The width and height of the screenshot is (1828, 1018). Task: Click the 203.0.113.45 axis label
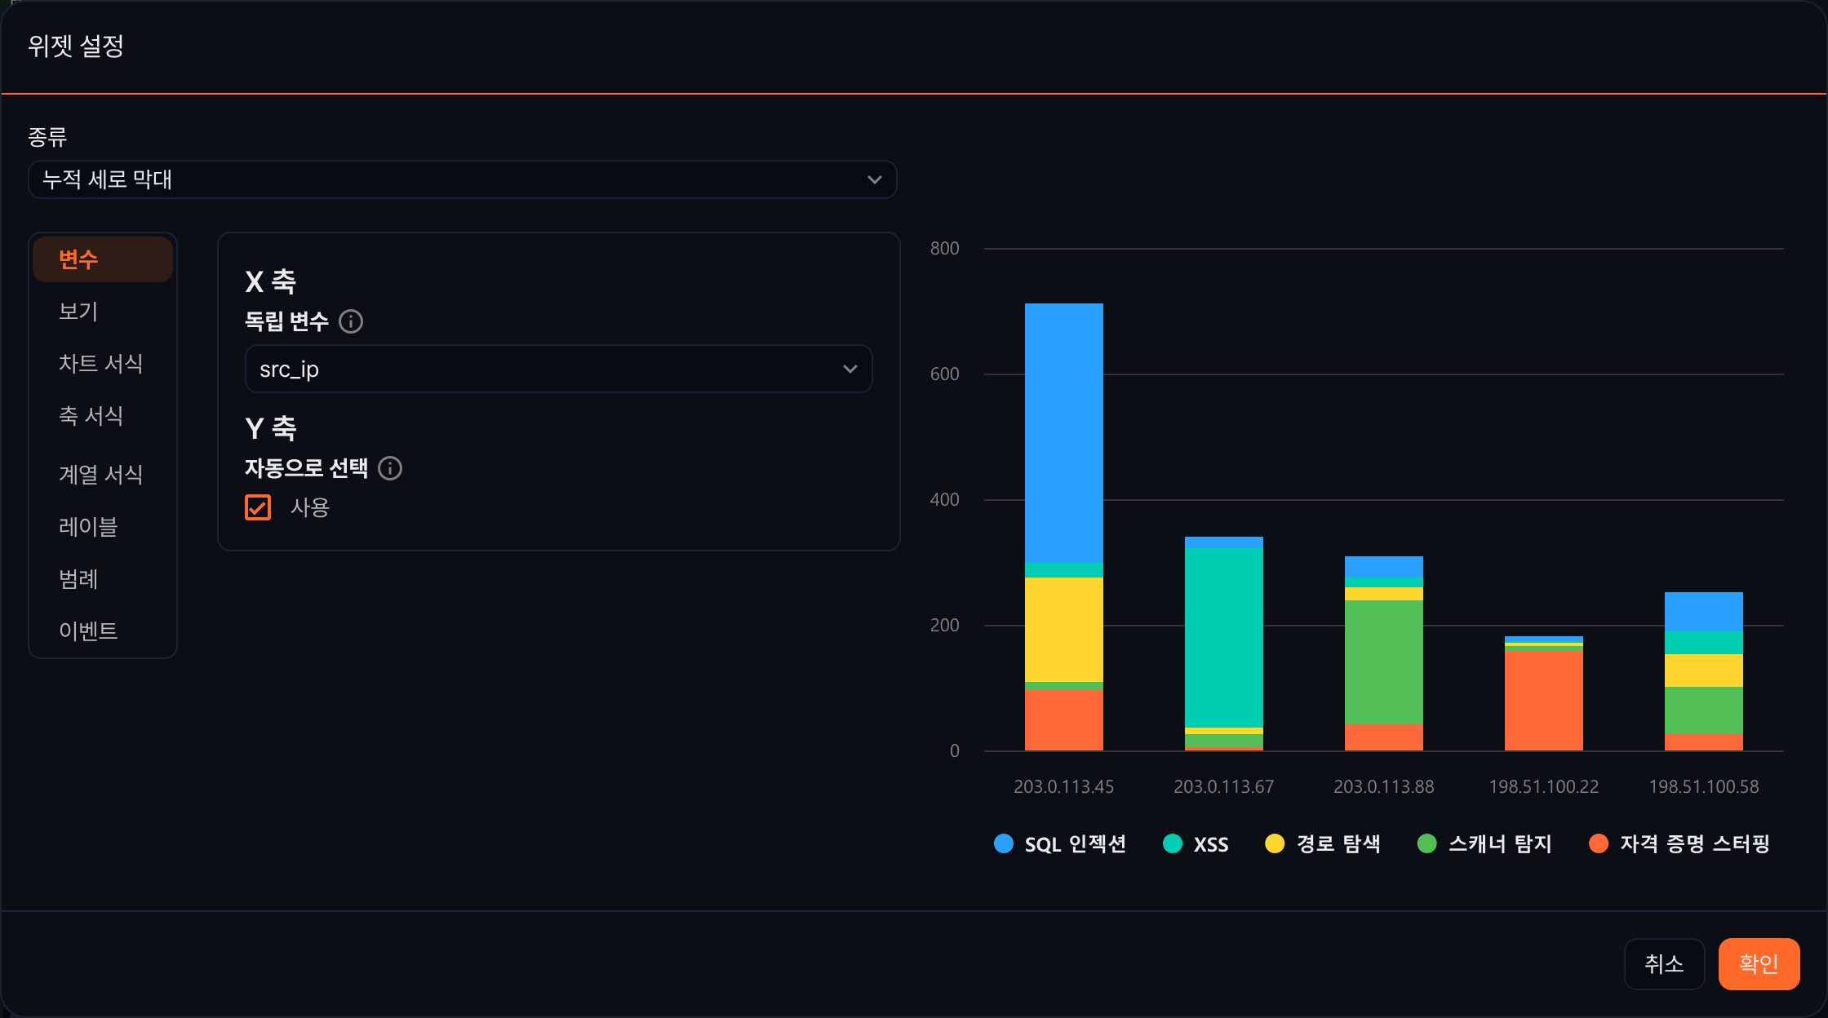1064,786
